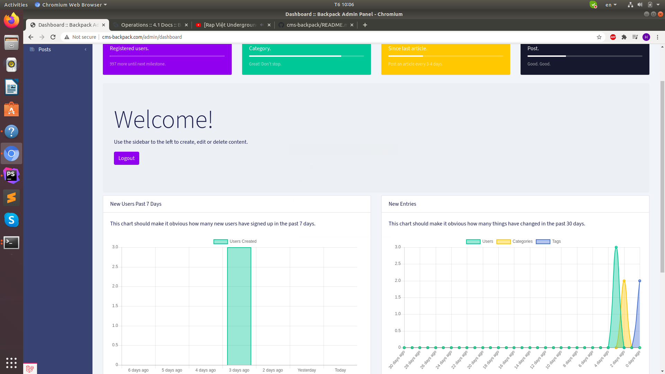The height and width of the screenshot is (374, 665).
Task: Open Rhythmbox speaker icon in dock
Action: tap(11, 65)
